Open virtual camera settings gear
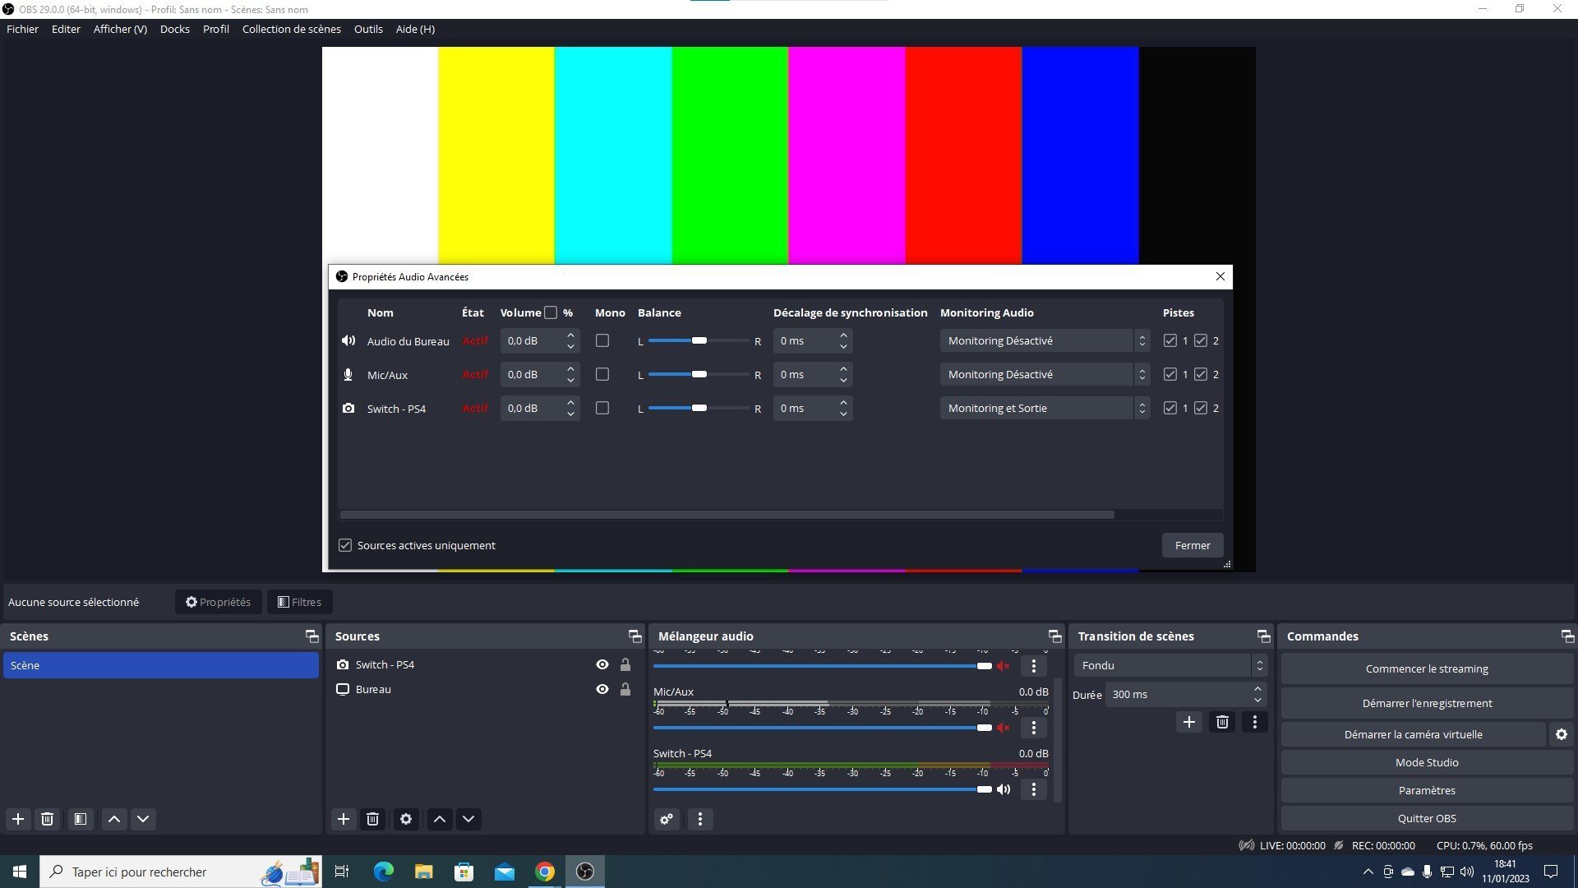Viewport: 1578px width, 888px height. [1561, 734]
